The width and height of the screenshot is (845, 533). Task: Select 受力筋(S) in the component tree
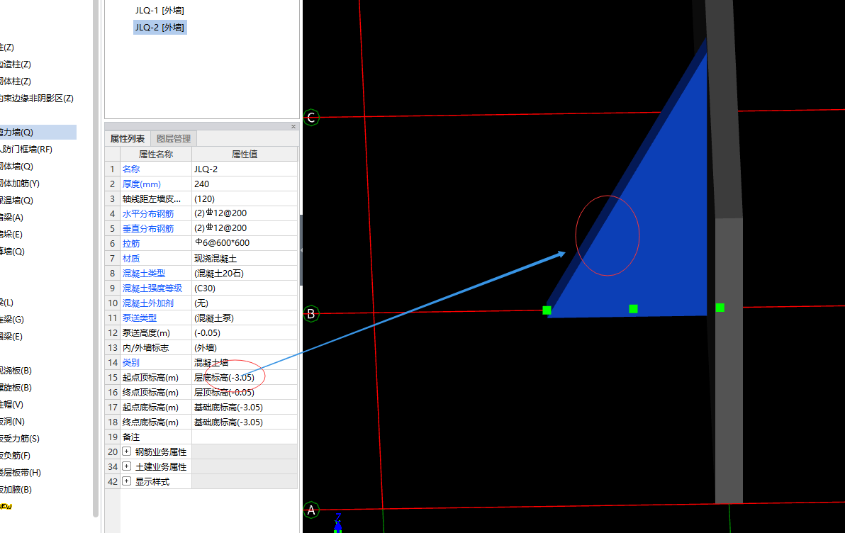click(20, 438)
